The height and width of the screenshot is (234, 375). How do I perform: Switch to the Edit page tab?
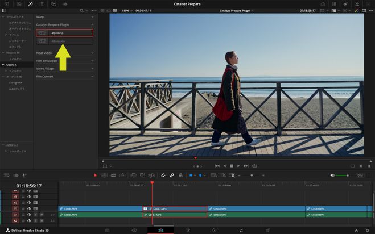160,230
